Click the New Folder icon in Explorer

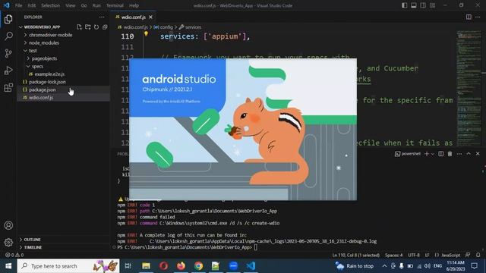(x=88, y=27)
